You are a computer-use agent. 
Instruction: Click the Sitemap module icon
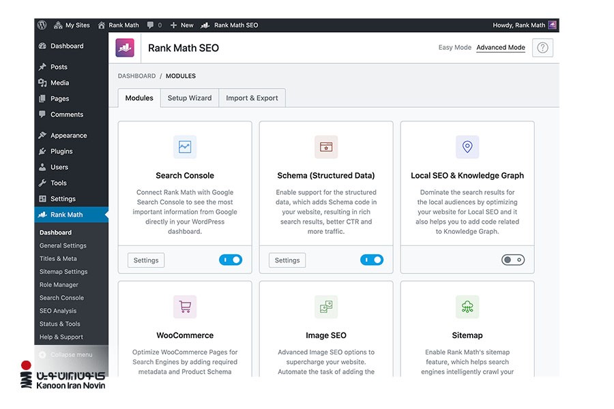[467, 307]
